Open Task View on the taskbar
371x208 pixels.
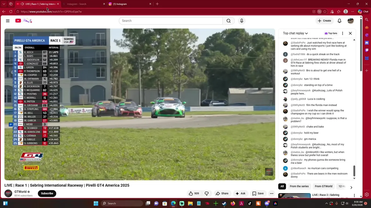click(x=148, y=203)
